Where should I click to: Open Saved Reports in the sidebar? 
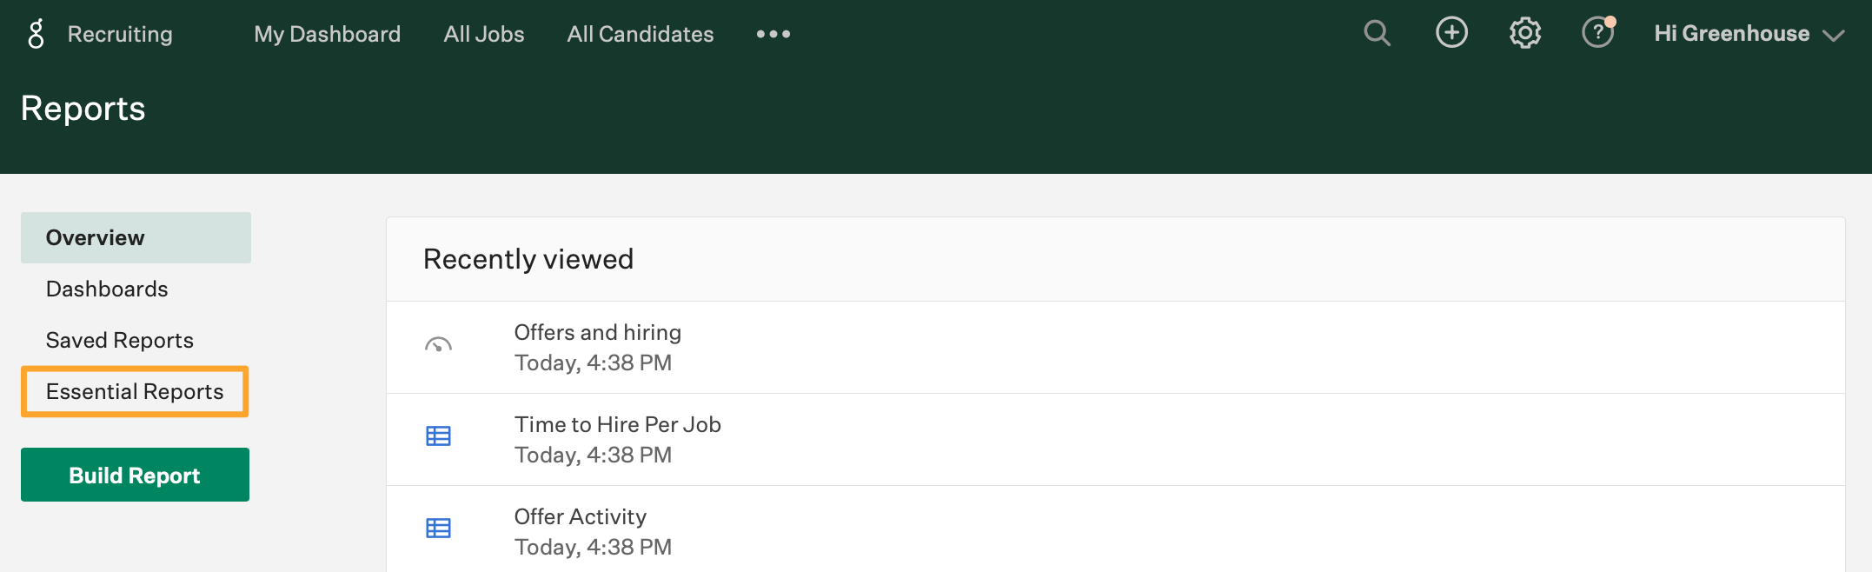point(120,340)
